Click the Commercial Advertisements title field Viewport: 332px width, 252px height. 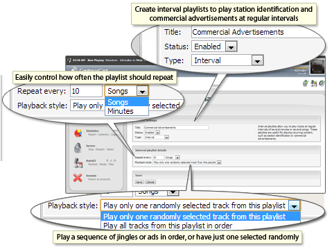256,32
